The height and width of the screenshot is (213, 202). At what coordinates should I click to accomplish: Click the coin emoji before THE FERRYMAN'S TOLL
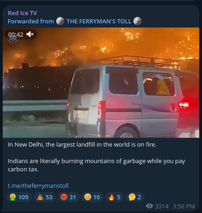[60, 21]
